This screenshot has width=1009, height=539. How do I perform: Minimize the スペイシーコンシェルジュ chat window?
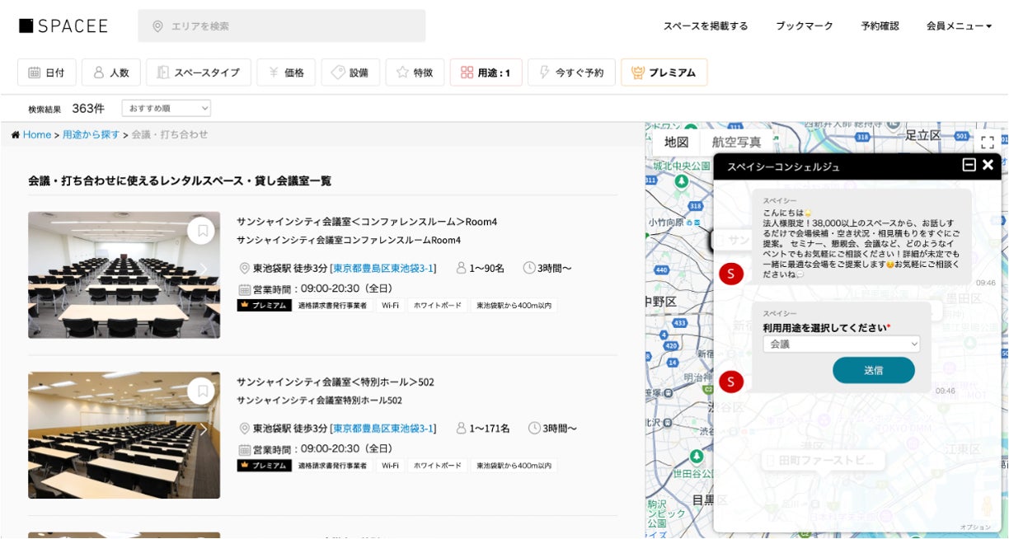point(969,165)
